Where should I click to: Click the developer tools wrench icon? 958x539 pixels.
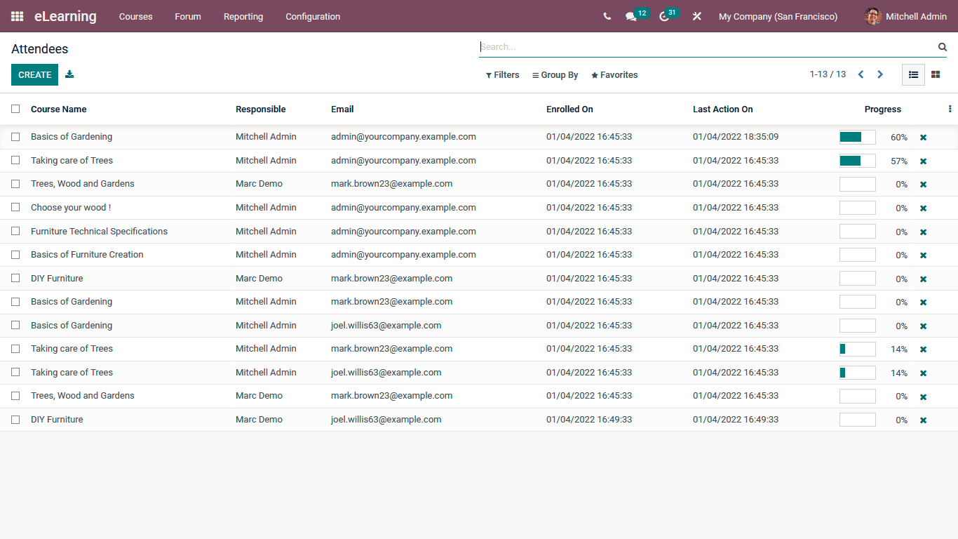pyautogui.click(x=696, y=16)
